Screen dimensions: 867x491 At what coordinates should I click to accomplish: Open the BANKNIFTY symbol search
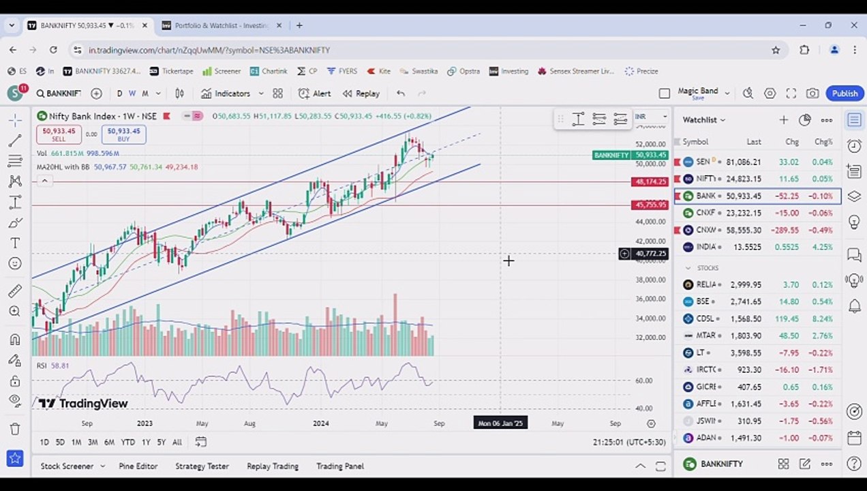(59, 93)
